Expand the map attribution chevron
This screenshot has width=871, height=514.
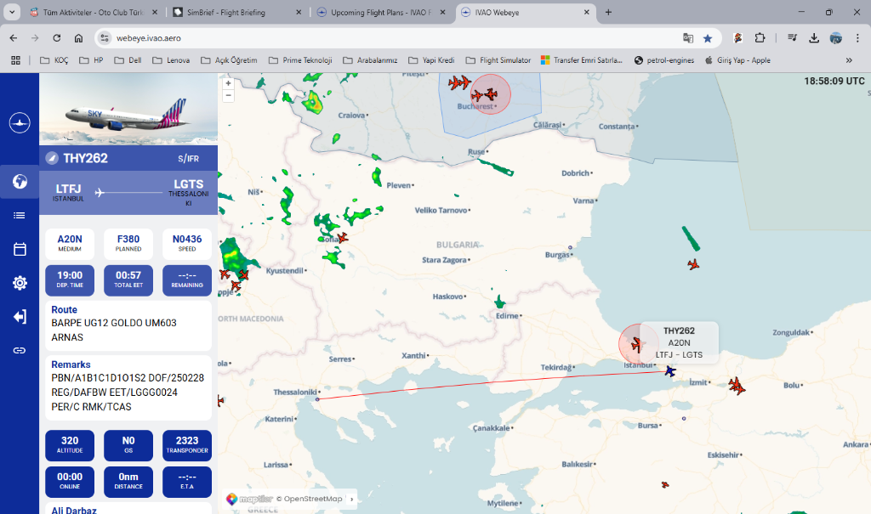click(351, 500)
